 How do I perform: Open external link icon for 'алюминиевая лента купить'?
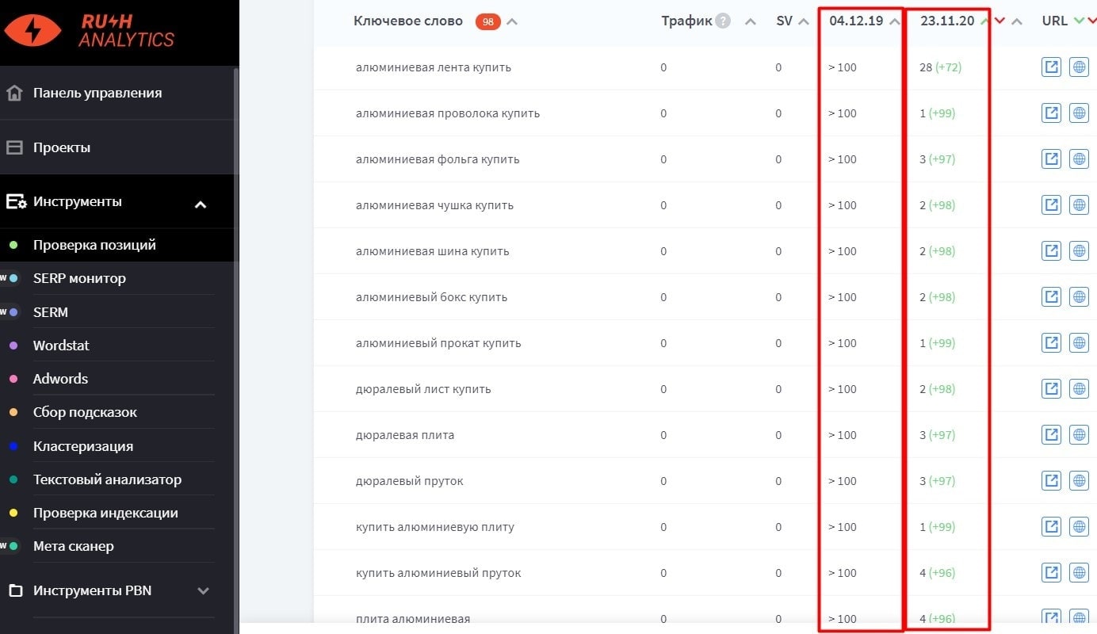(1051, 67)
